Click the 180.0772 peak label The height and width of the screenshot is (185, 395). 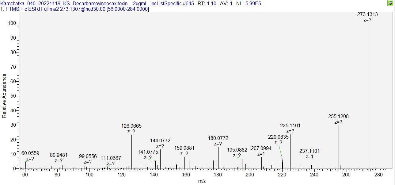tap(218, 138)
